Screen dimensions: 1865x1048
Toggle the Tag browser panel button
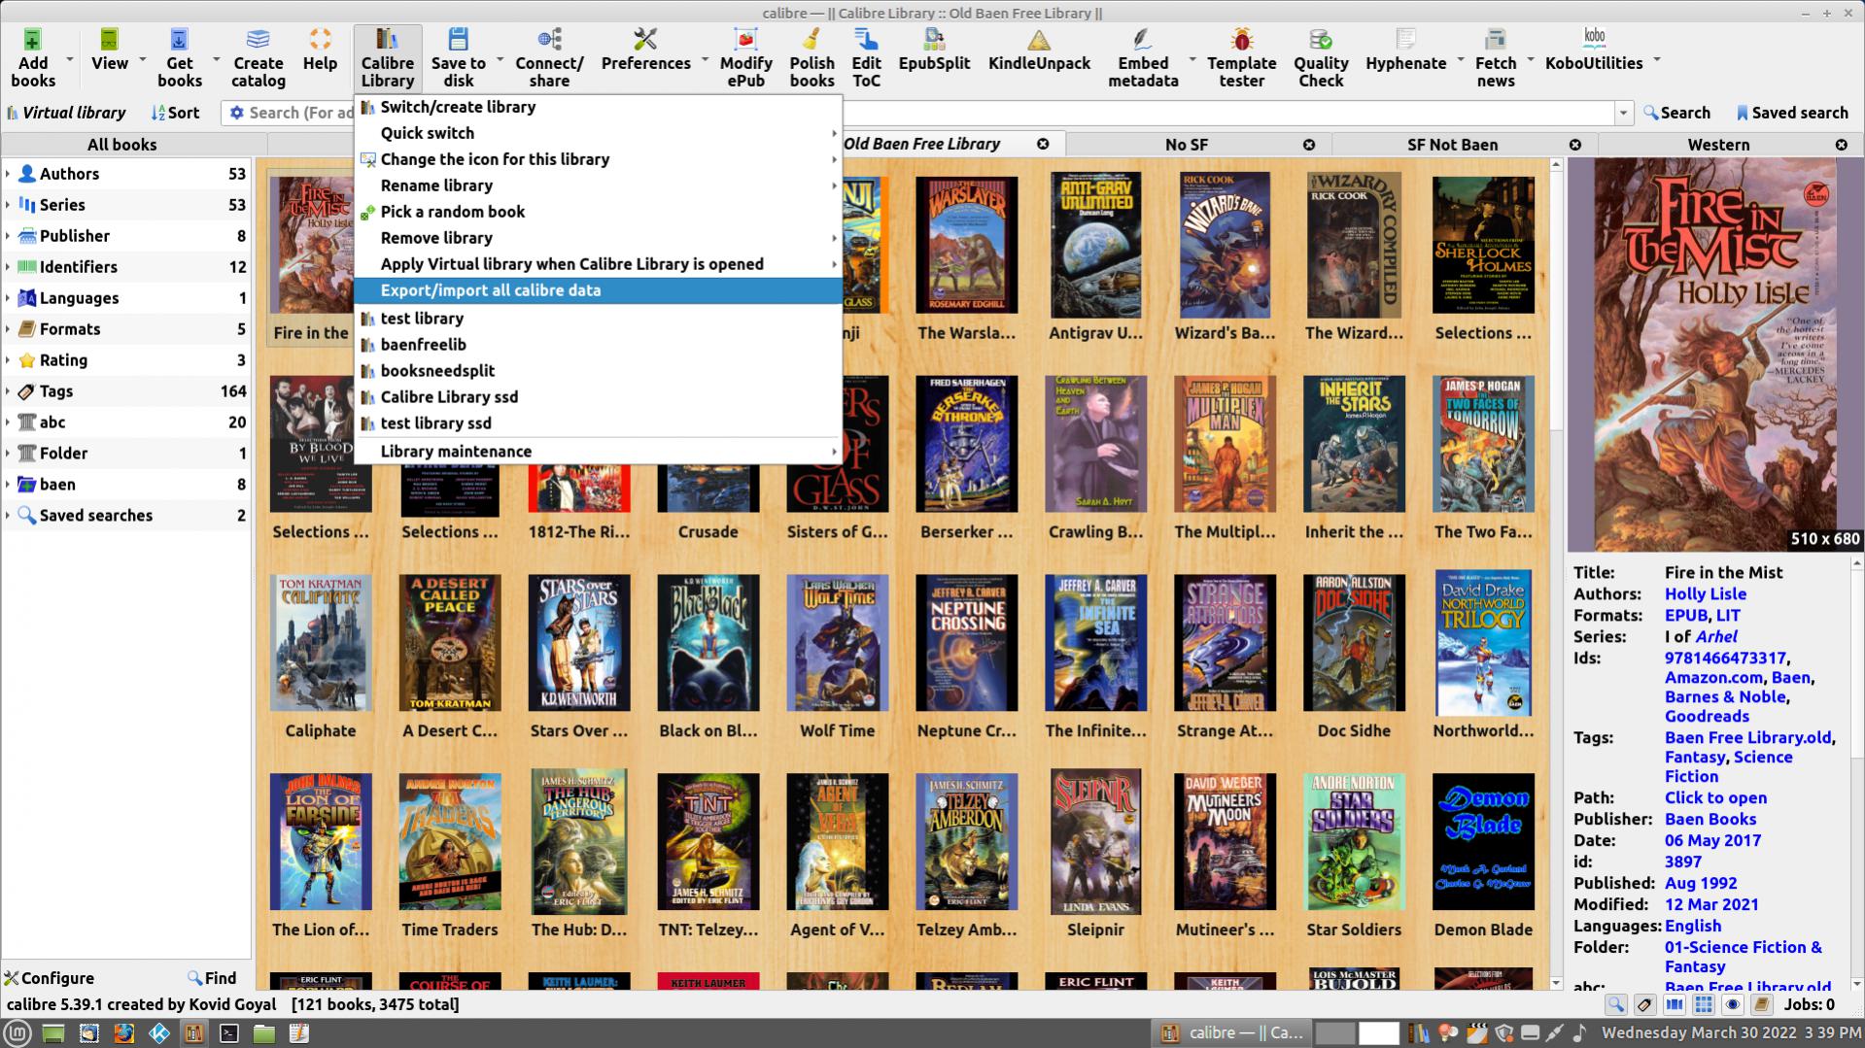(x=1644, y=1004)
